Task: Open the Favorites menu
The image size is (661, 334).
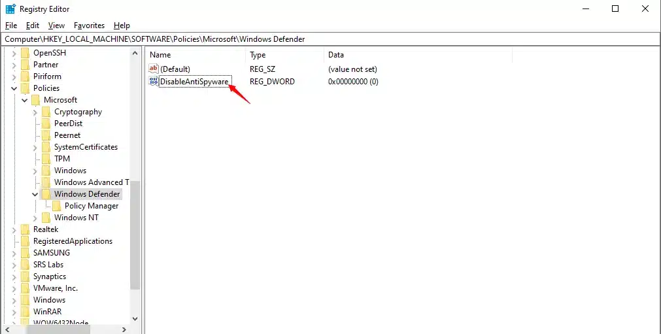Action: click(89, 25)
